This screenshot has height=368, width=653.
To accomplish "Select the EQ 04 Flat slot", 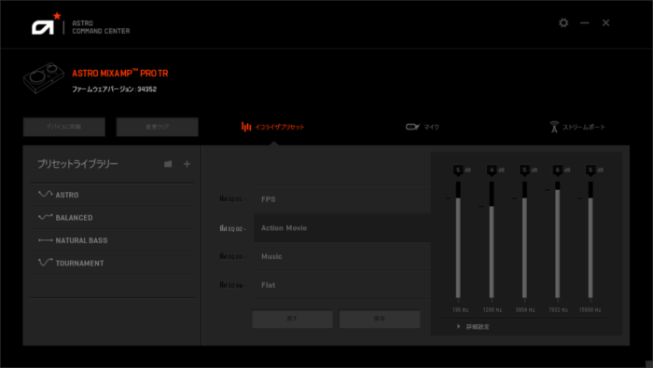I will (342, 285).
